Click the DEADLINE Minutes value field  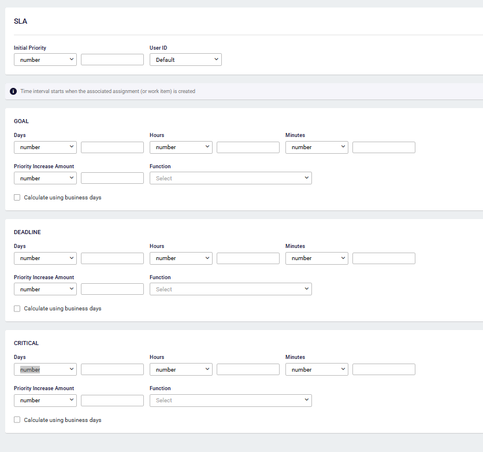[384, 258]
